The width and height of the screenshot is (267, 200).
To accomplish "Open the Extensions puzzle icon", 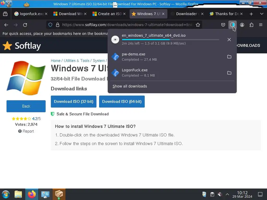I will point(251,25).
